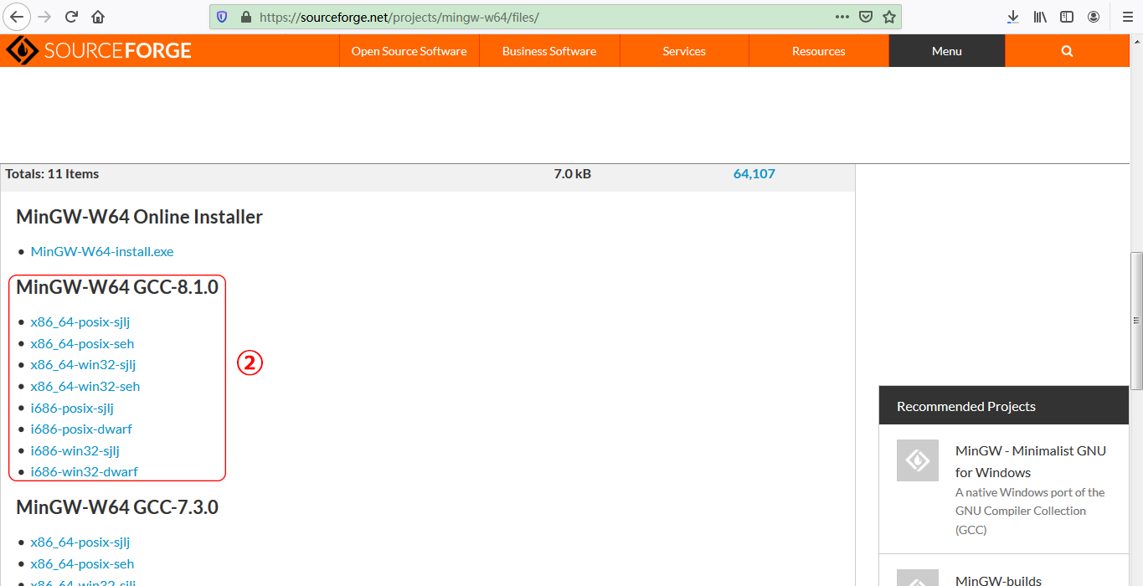Toggle the sidebar view icon
Image resolution: width=1143 pixels, height=586 pixels.
(x=1067, y=17)
